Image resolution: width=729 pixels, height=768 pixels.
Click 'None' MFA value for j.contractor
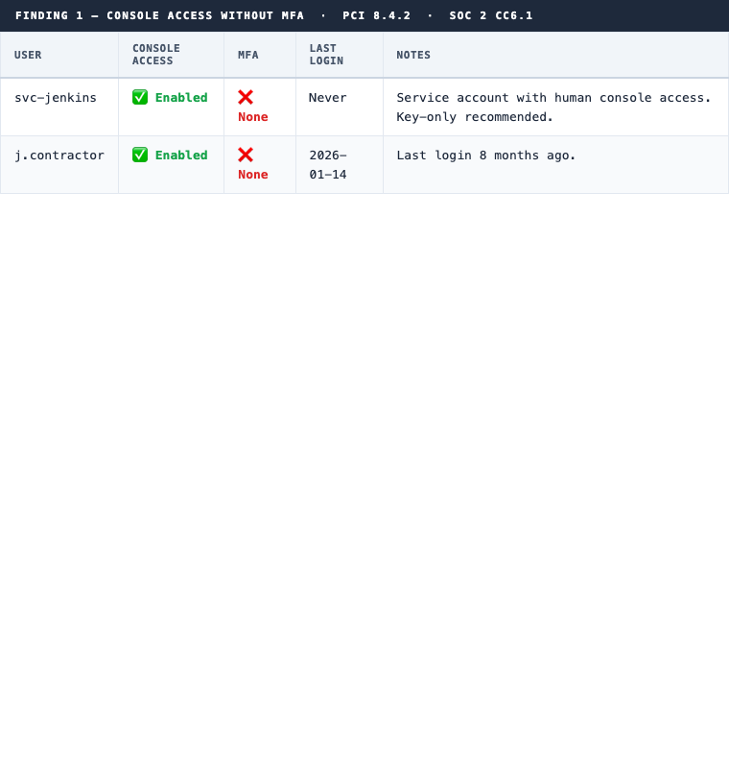(253, 175)
